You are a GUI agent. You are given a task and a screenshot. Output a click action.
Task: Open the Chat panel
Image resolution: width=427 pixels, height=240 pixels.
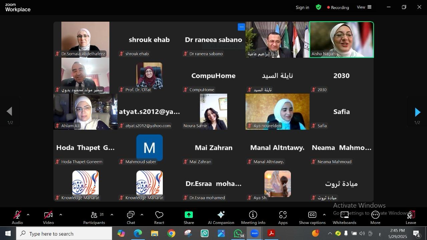pyautogui.click(x=131, y=218)
